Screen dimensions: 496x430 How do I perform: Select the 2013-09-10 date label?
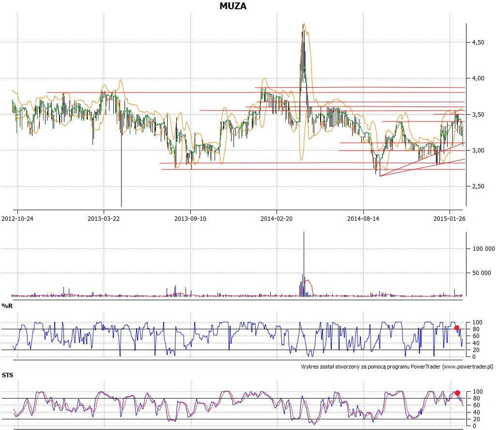(x=190, y=218)
